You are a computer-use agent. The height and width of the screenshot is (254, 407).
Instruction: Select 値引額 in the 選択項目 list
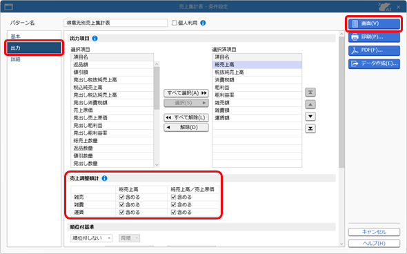pos(112,72)
